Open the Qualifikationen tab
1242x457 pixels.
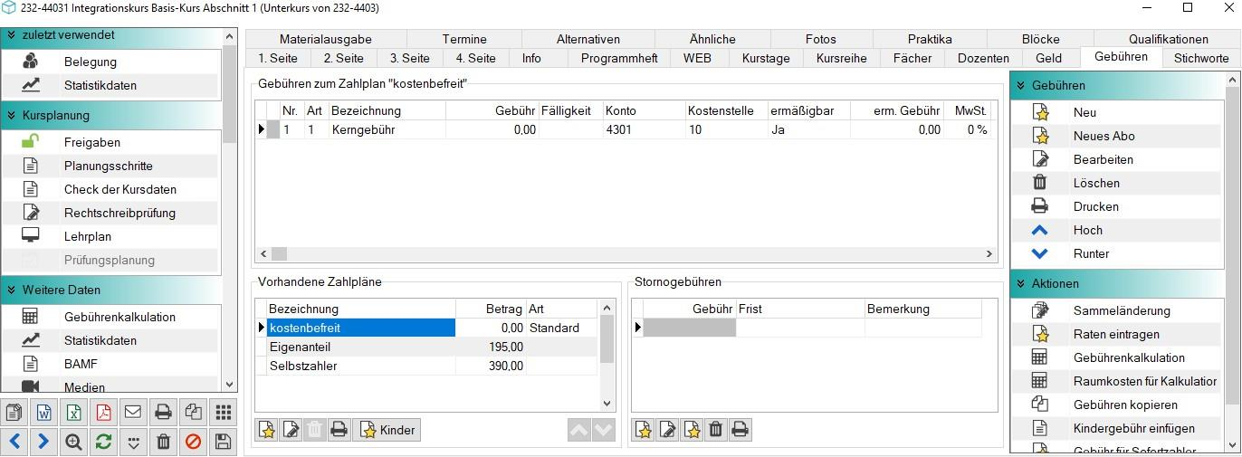tap(1168, 39)
